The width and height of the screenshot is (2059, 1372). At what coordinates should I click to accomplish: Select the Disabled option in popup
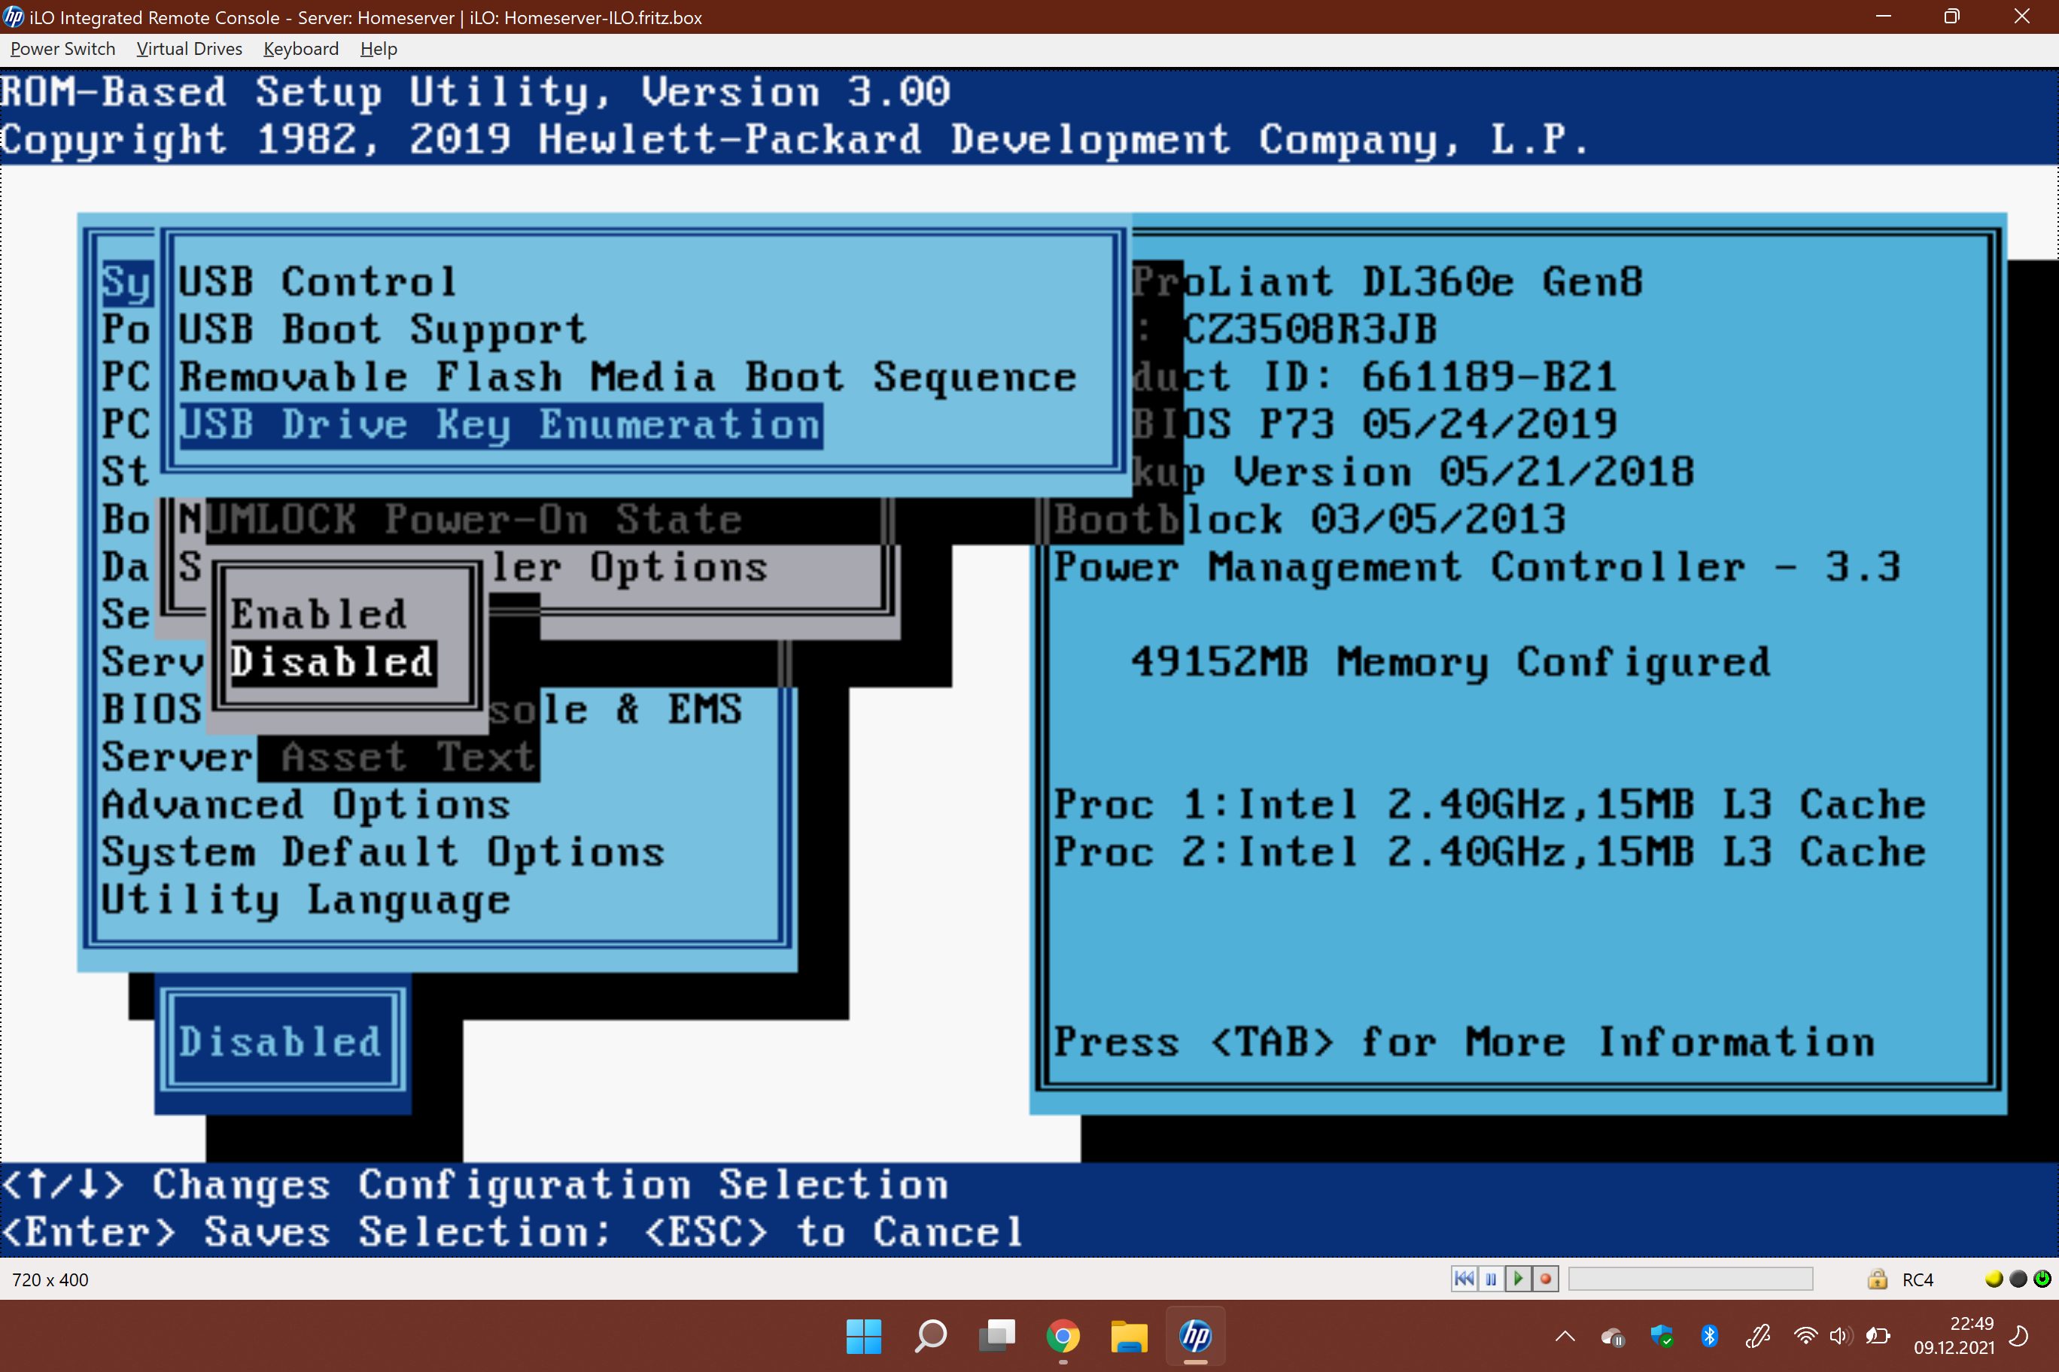coord(332,663)
